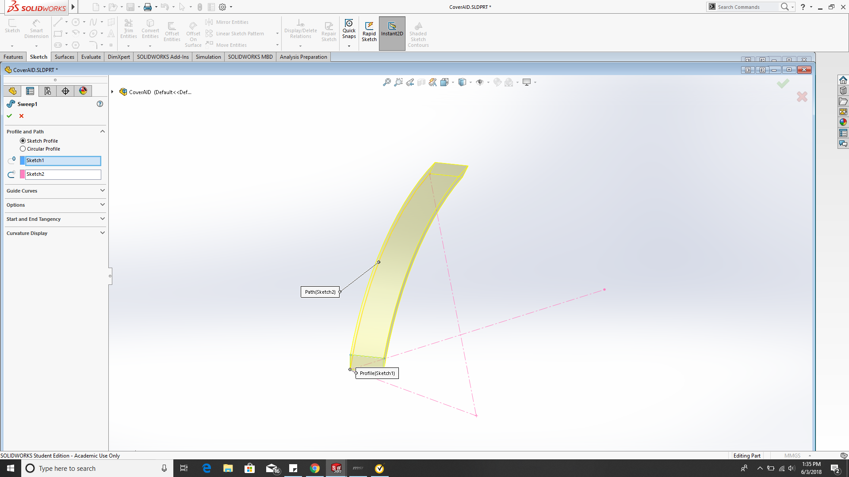Expand the Options section
This screenshot has height=477, width=849.
(x=103, y=204)
